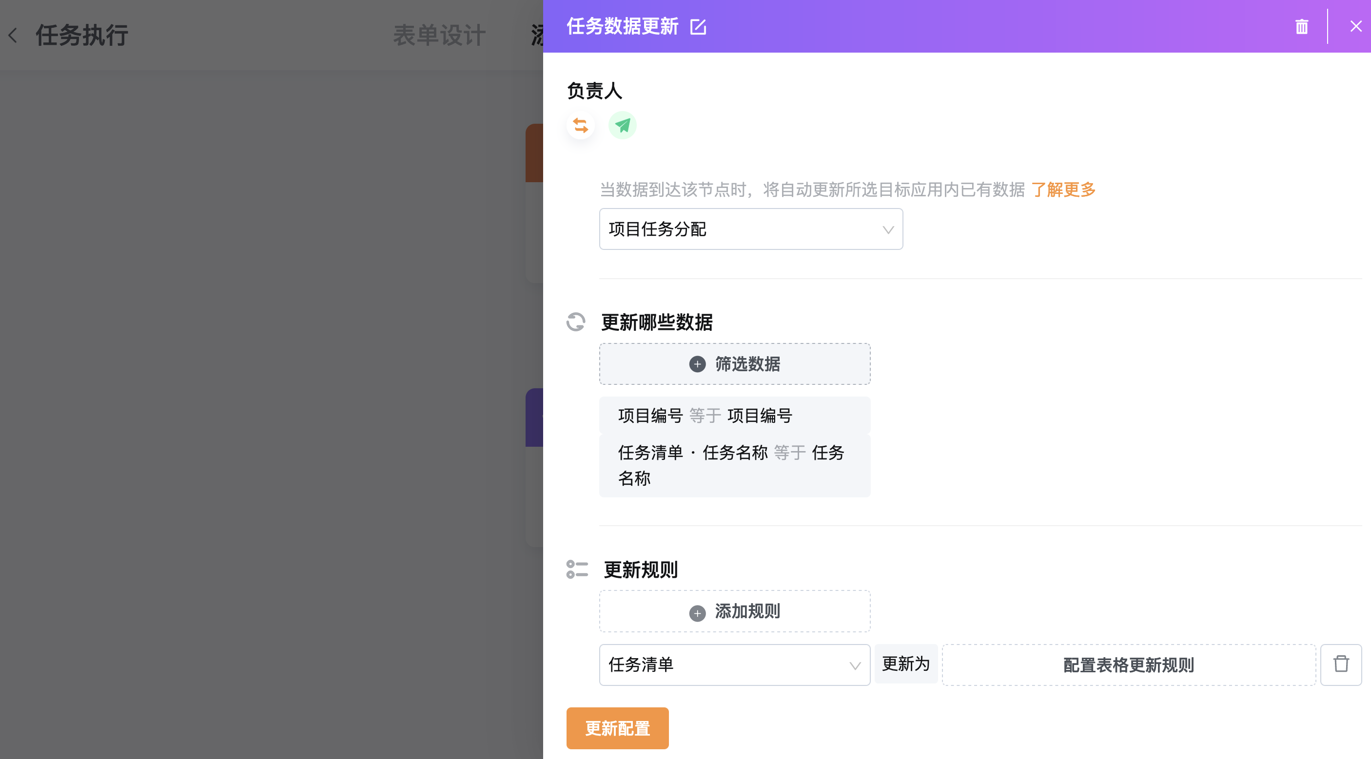Click the 负责人 heading
The image size is (1371, 759).
tap(594, 91)
